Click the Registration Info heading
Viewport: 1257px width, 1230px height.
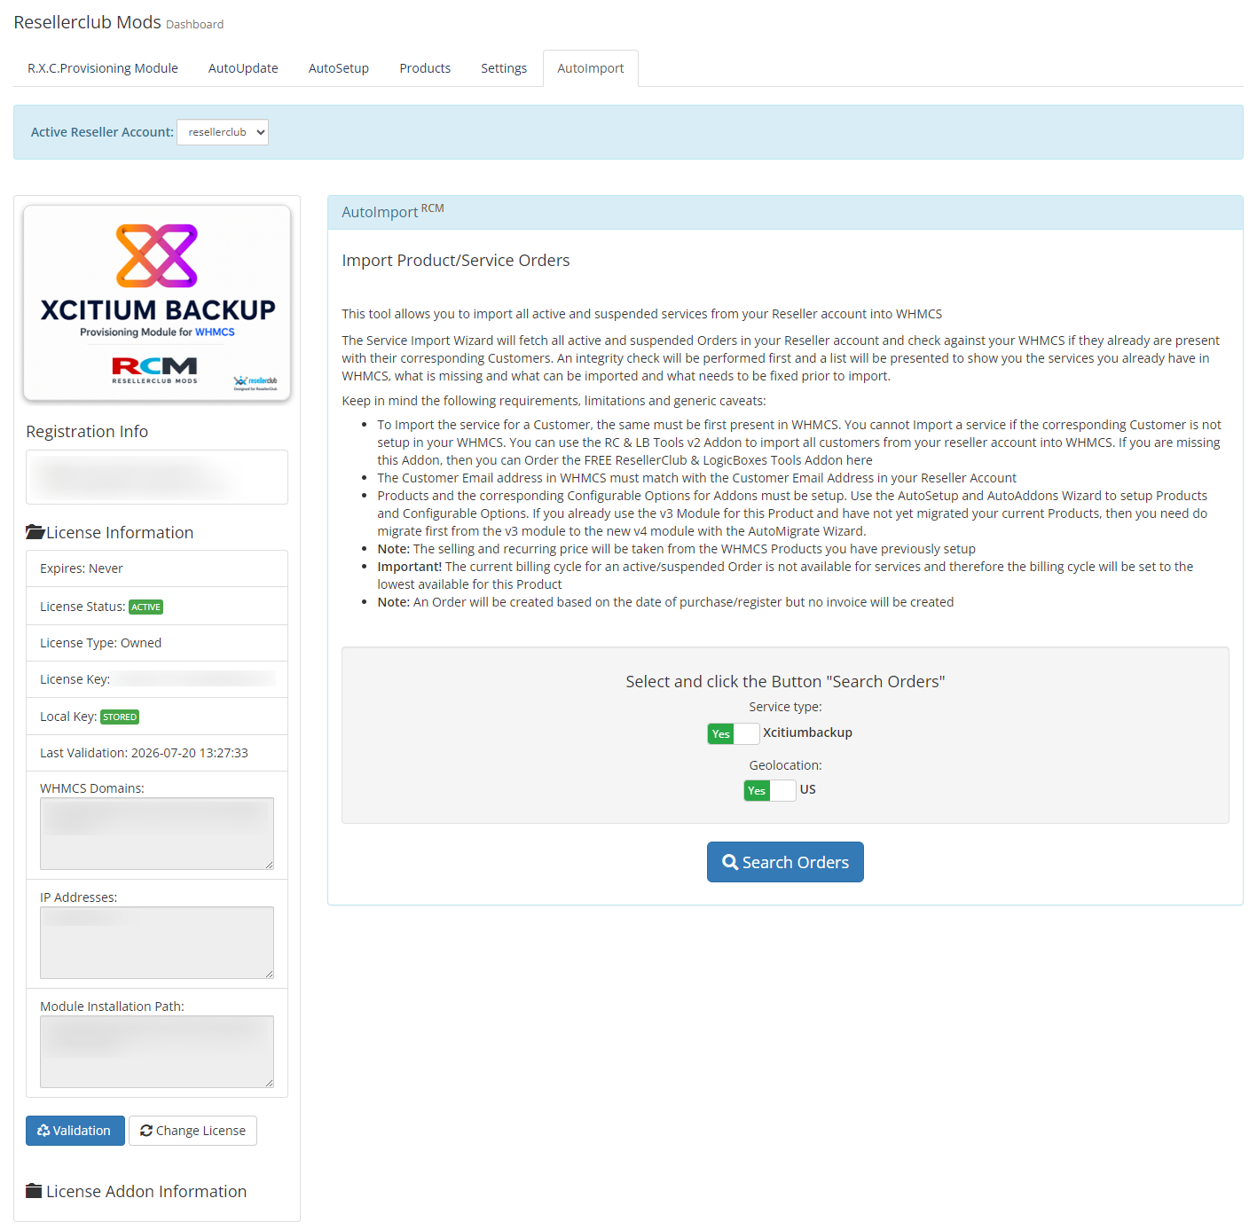(x=87, y=432)
